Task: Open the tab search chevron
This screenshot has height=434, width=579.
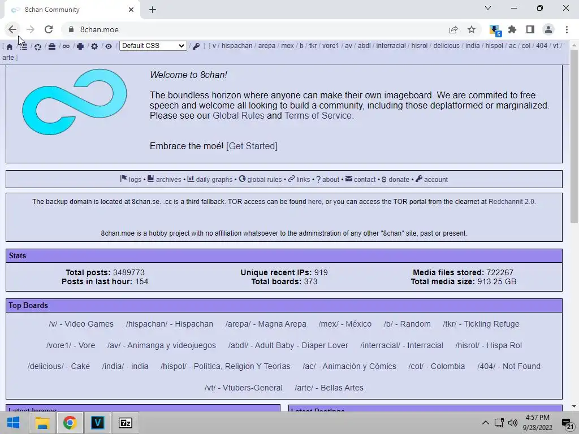Action: 488,8
